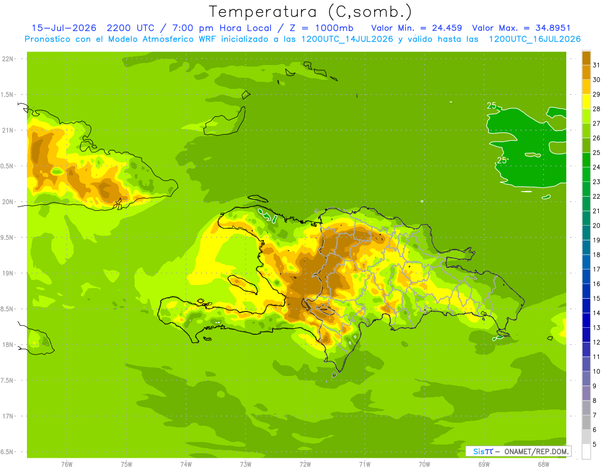Viewport: 610px width, 471px height.
Task: Click latitude label "22N"
Action: pos(7,59)
